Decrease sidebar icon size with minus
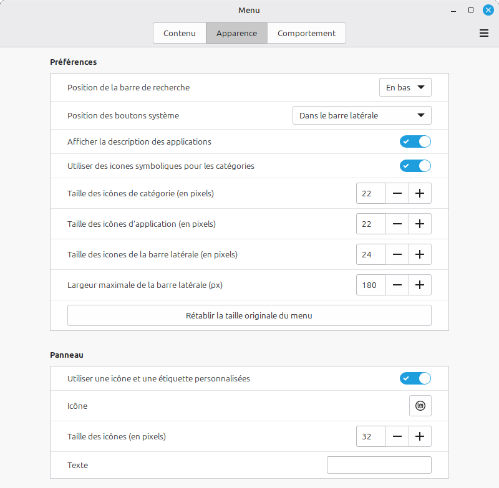 [x=397, y=254]
